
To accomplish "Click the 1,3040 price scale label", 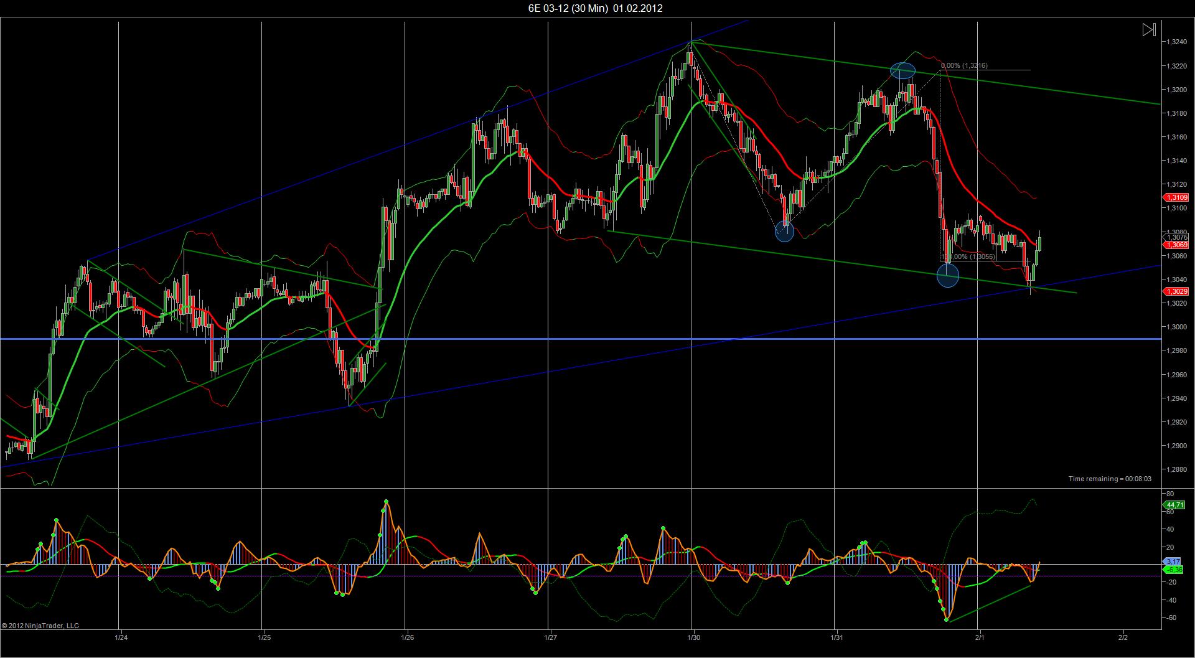I will (1178, 280).
